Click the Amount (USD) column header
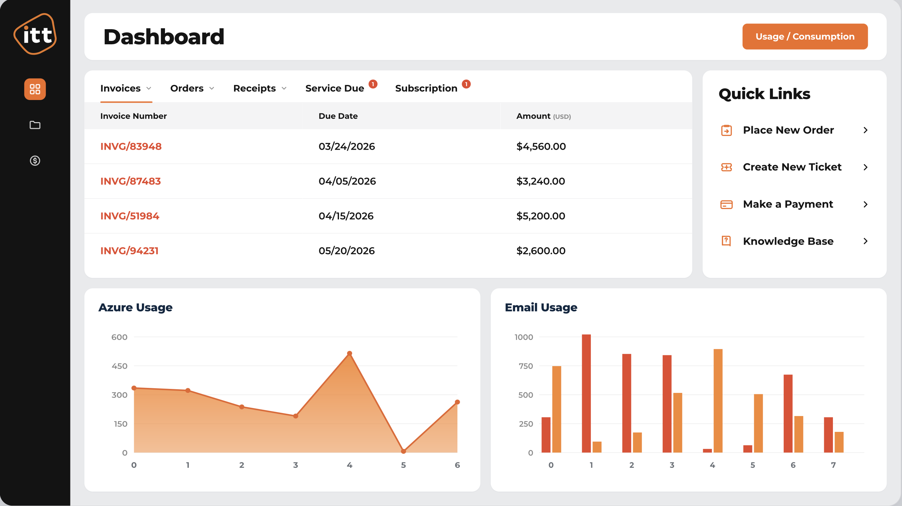 pos(544,116)
